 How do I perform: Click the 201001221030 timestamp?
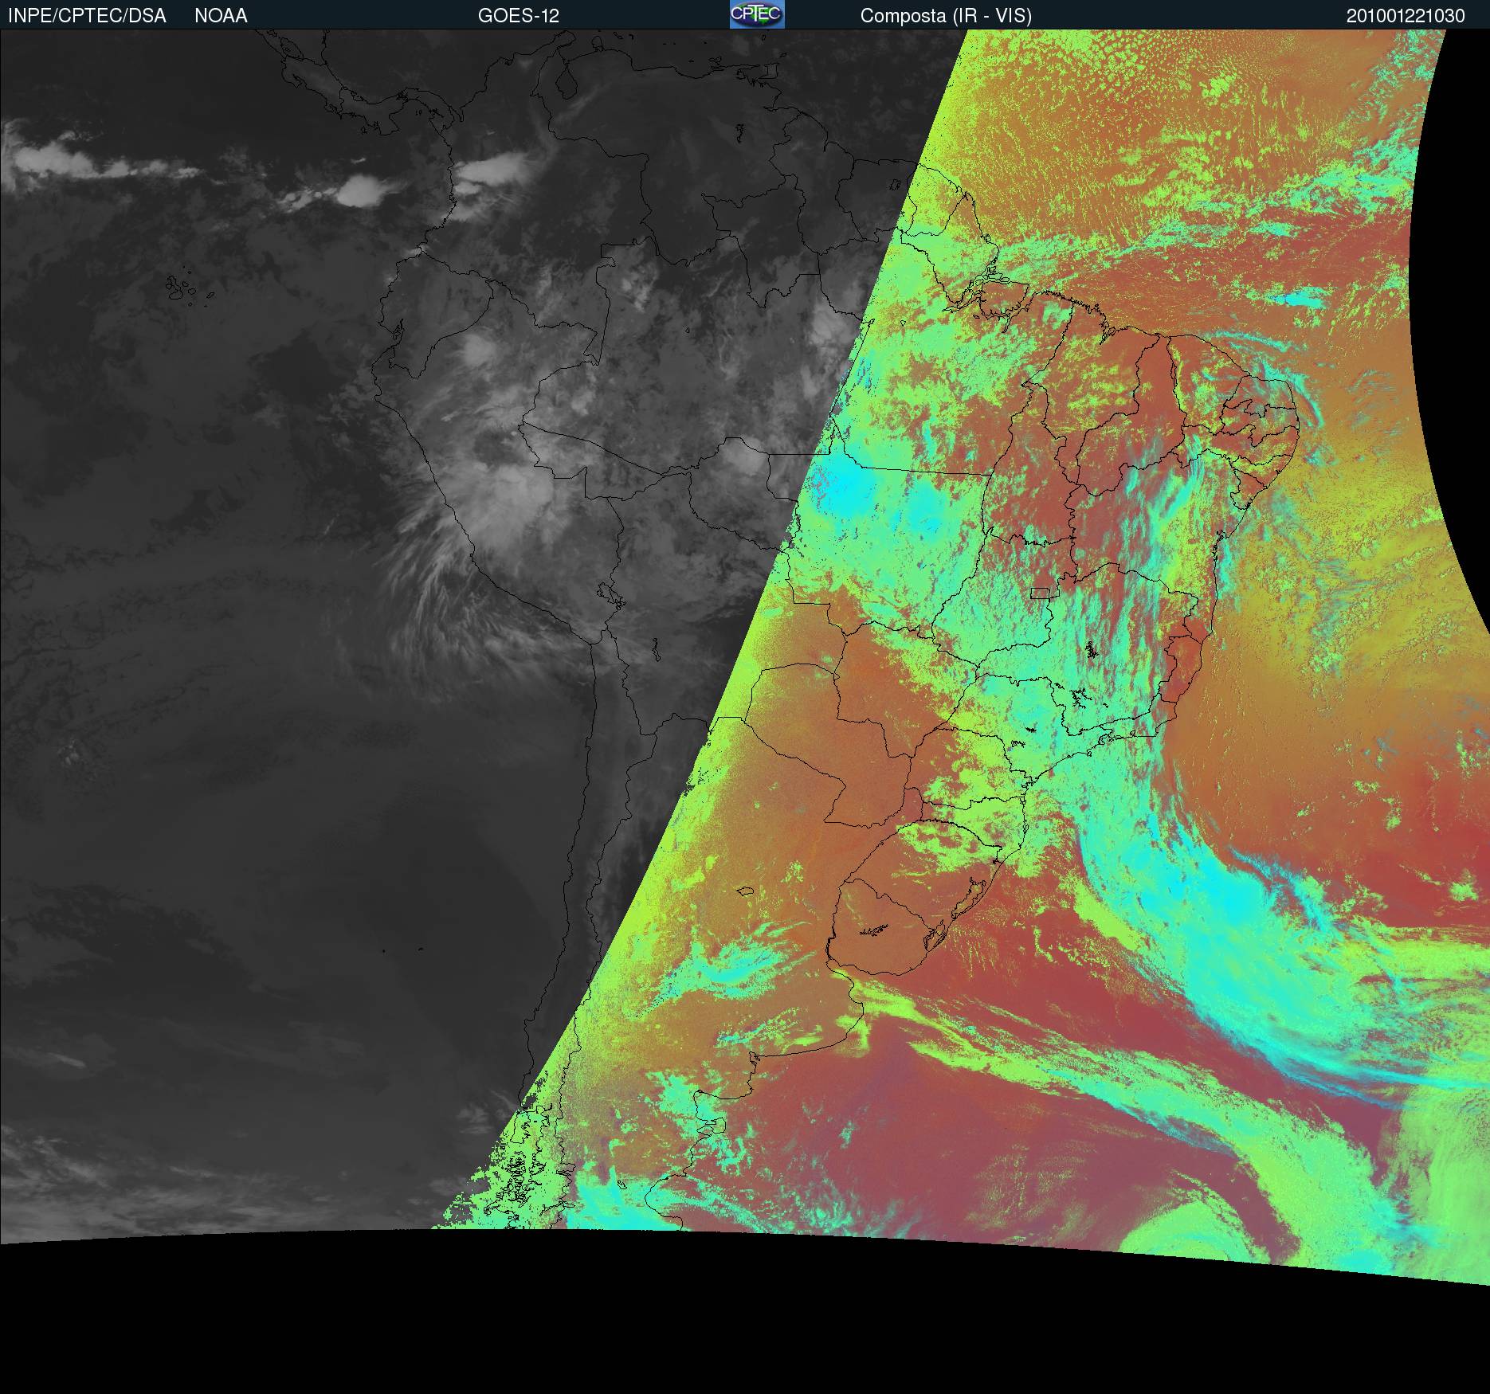tap(1406, 16)
